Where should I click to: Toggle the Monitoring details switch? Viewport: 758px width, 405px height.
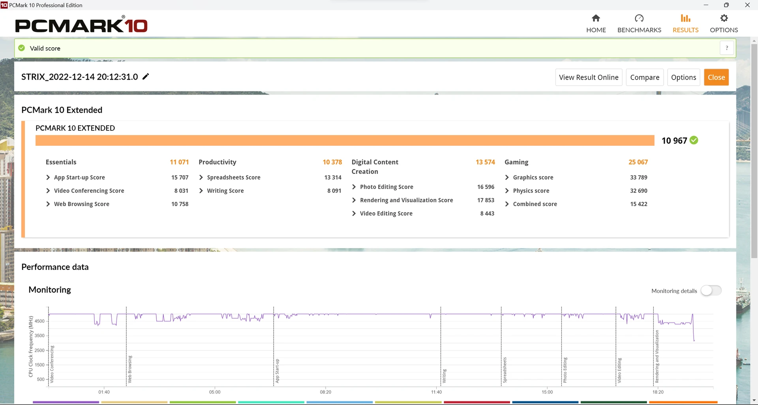click(x=711, y=291)
